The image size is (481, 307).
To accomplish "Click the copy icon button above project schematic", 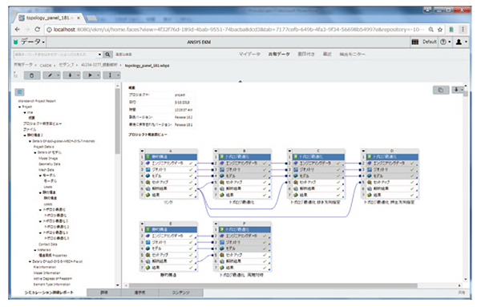I will click(x=441, y=90).
